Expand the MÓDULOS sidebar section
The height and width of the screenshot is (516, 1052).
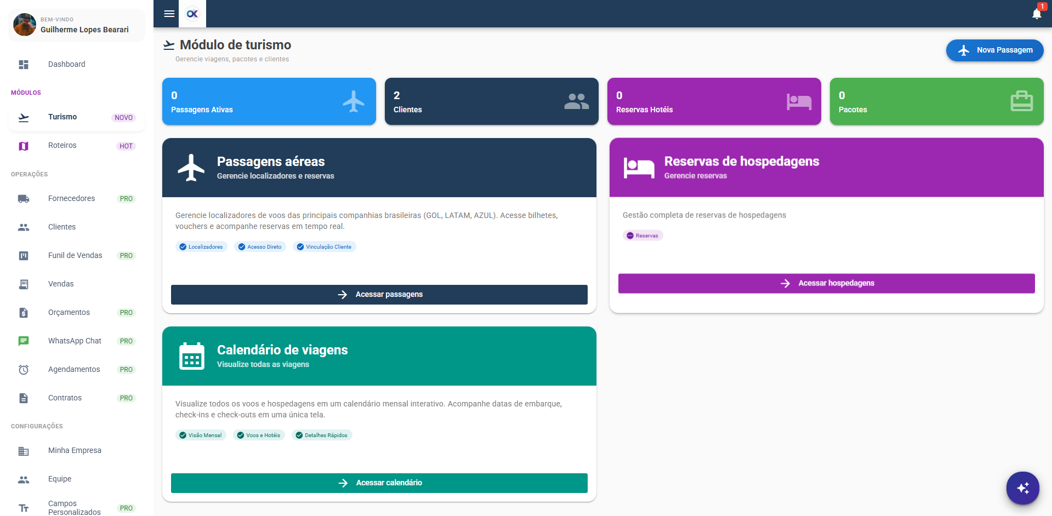pyautogui.click(x=26, y=92)
